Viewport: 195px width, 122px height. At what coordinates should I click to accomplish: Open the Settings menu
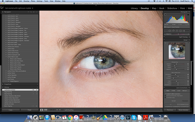coord(40,1)
